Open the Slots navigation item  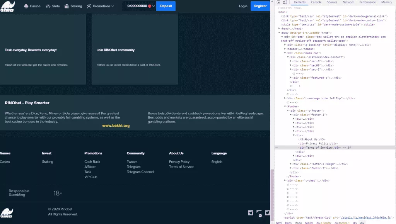[53, 6]
